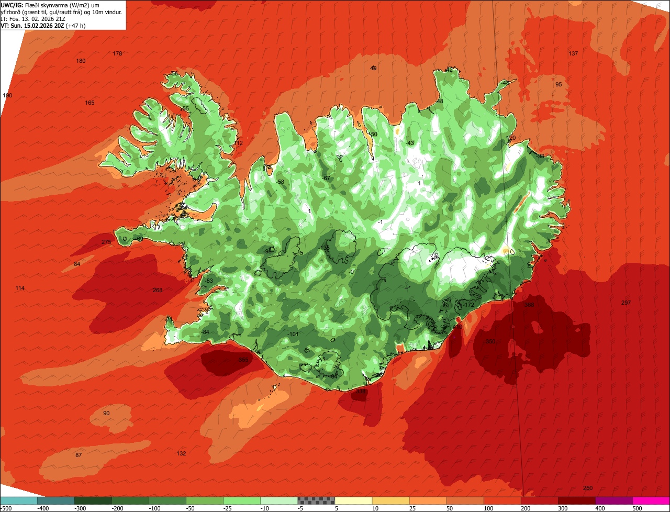670x512 pixels.
Task: Select the '350' flux value on the map
Action: click(x=490, y=341)
